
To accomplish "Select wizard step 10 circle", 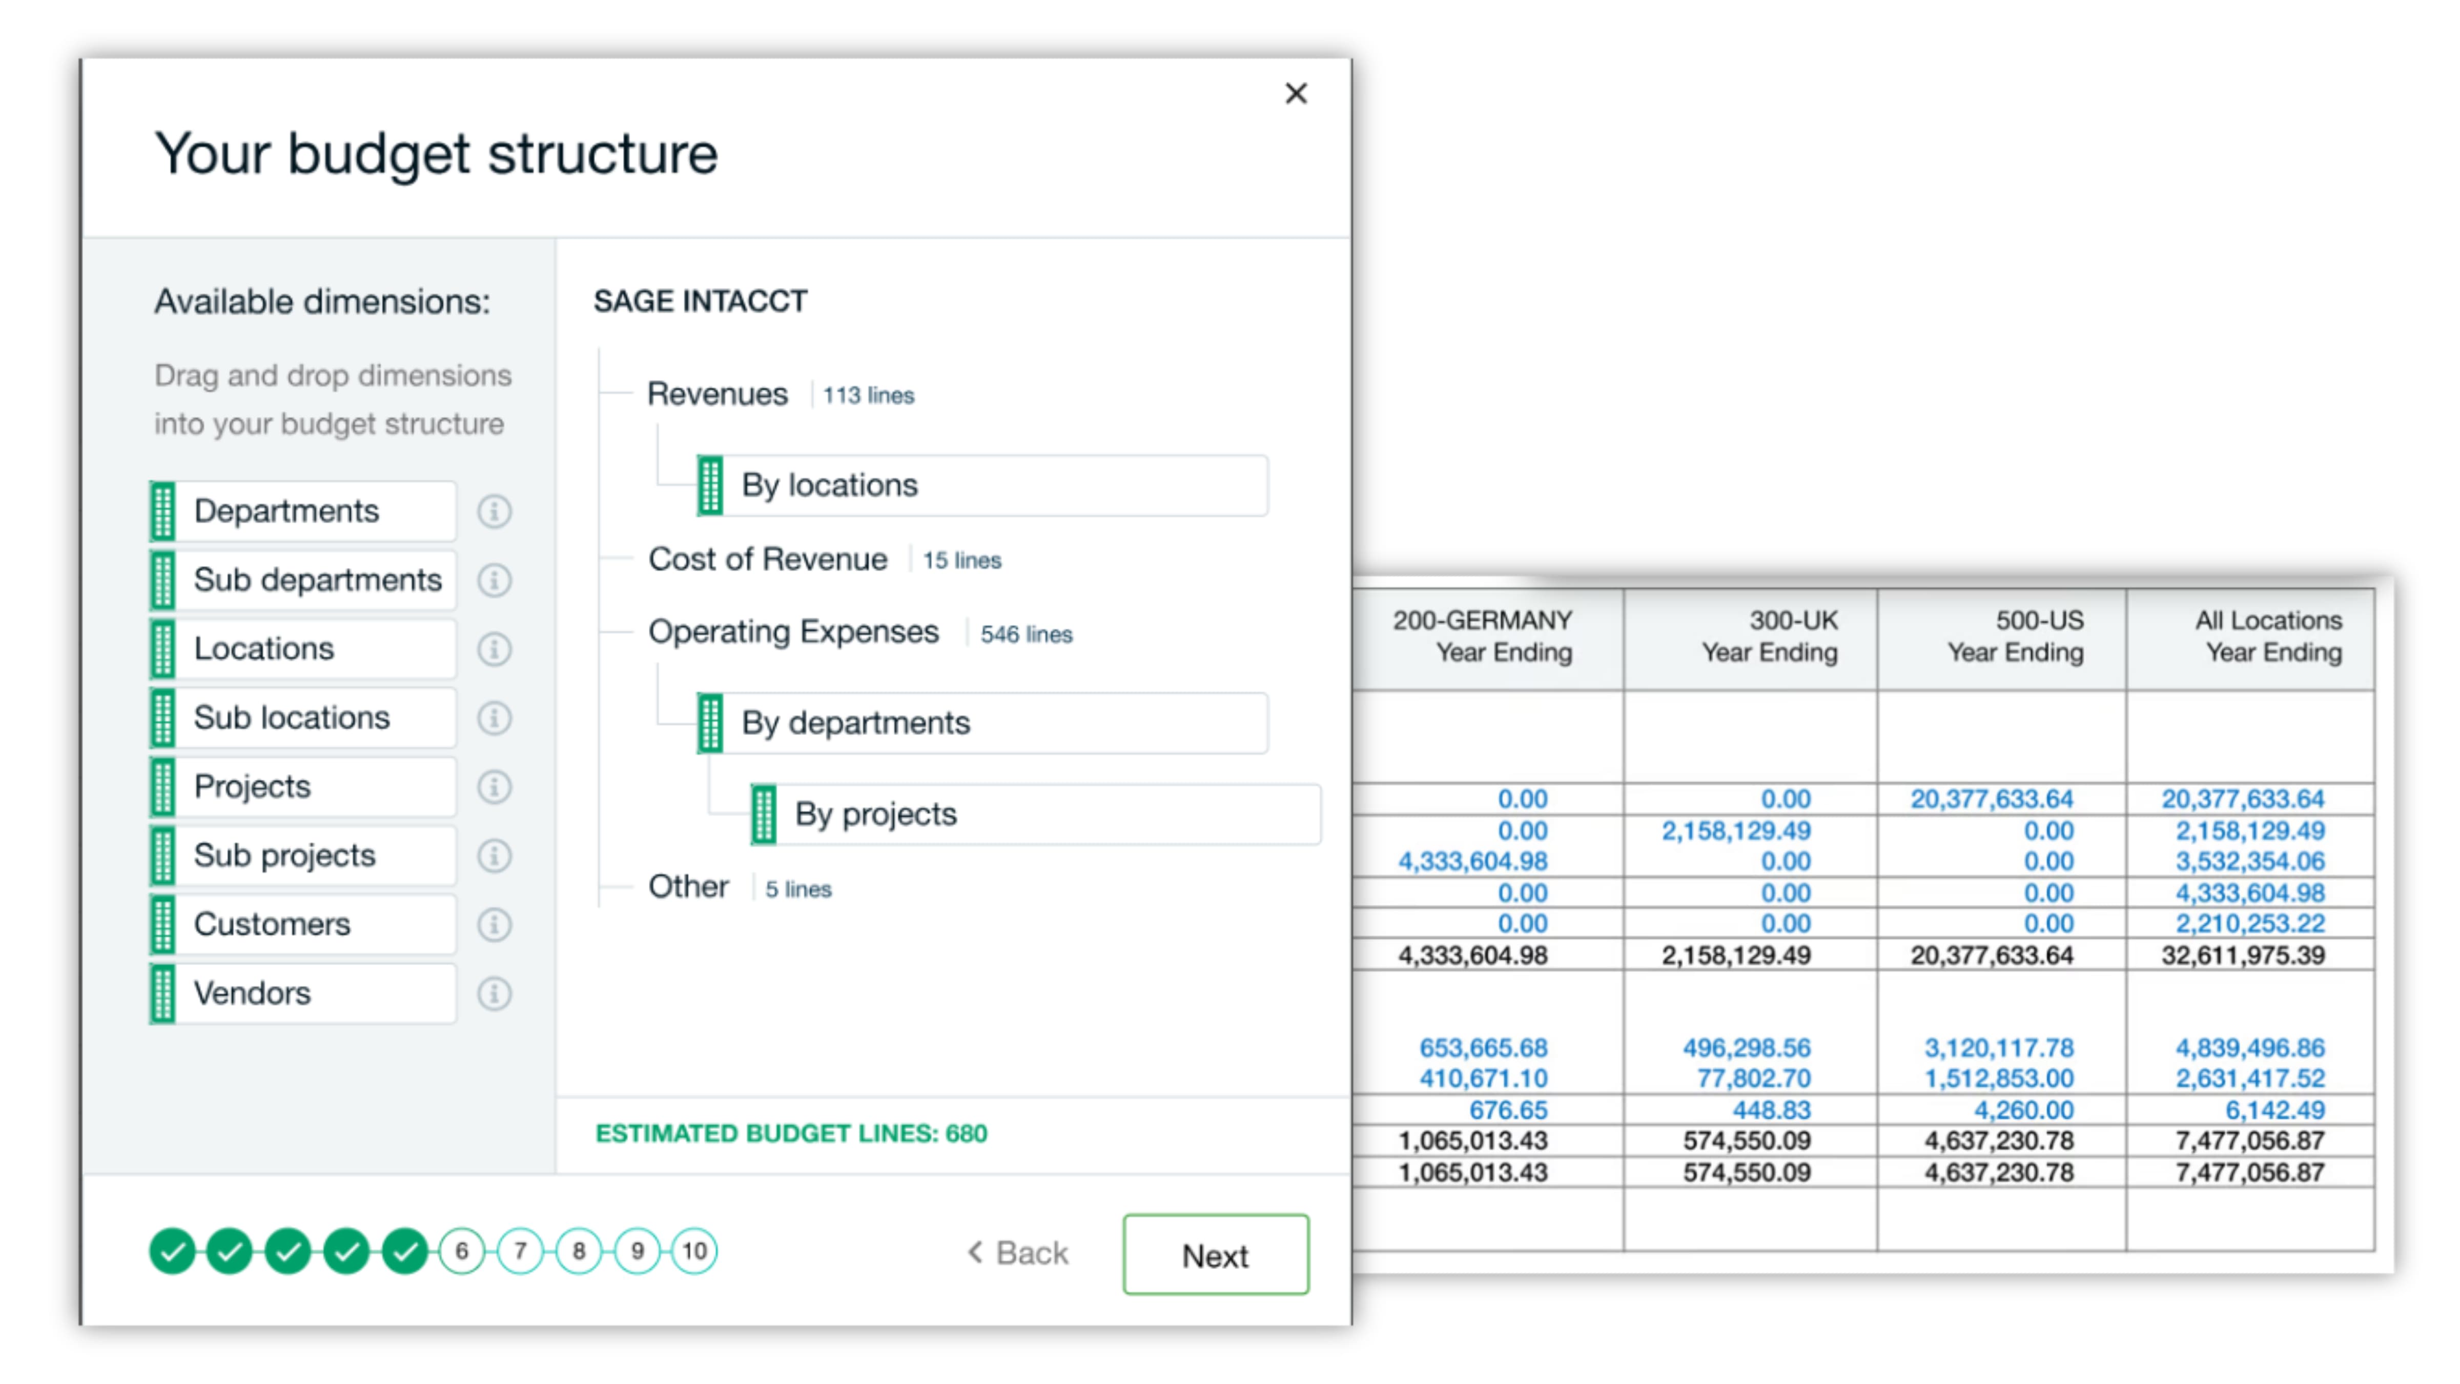I will click(x=694, y=1251).
